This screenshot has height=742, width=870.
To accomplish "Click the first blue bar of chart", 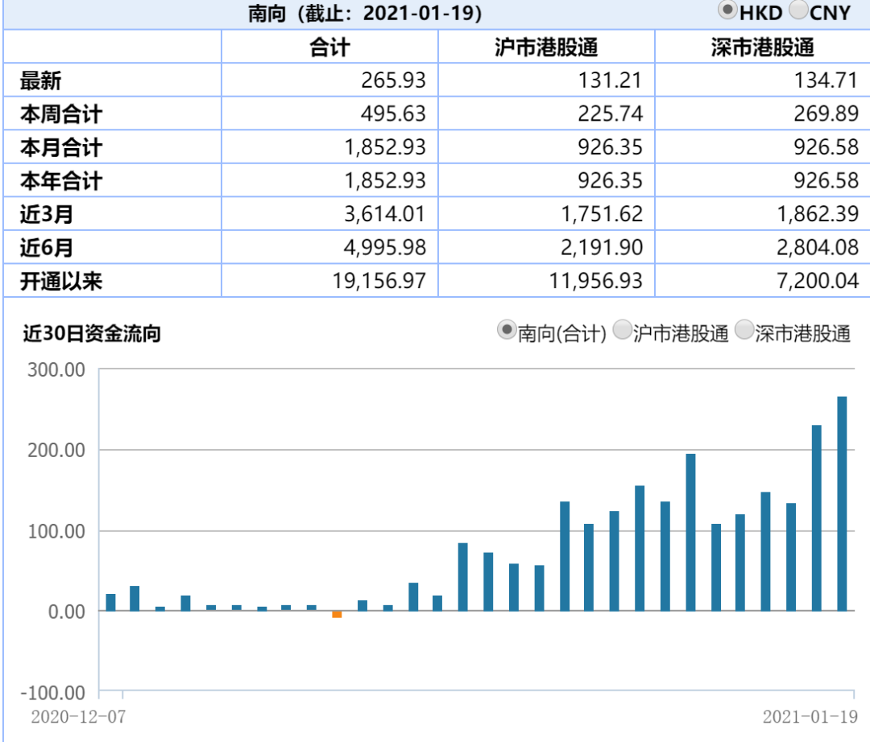I will pyautogui.click(x=110, y=603).
